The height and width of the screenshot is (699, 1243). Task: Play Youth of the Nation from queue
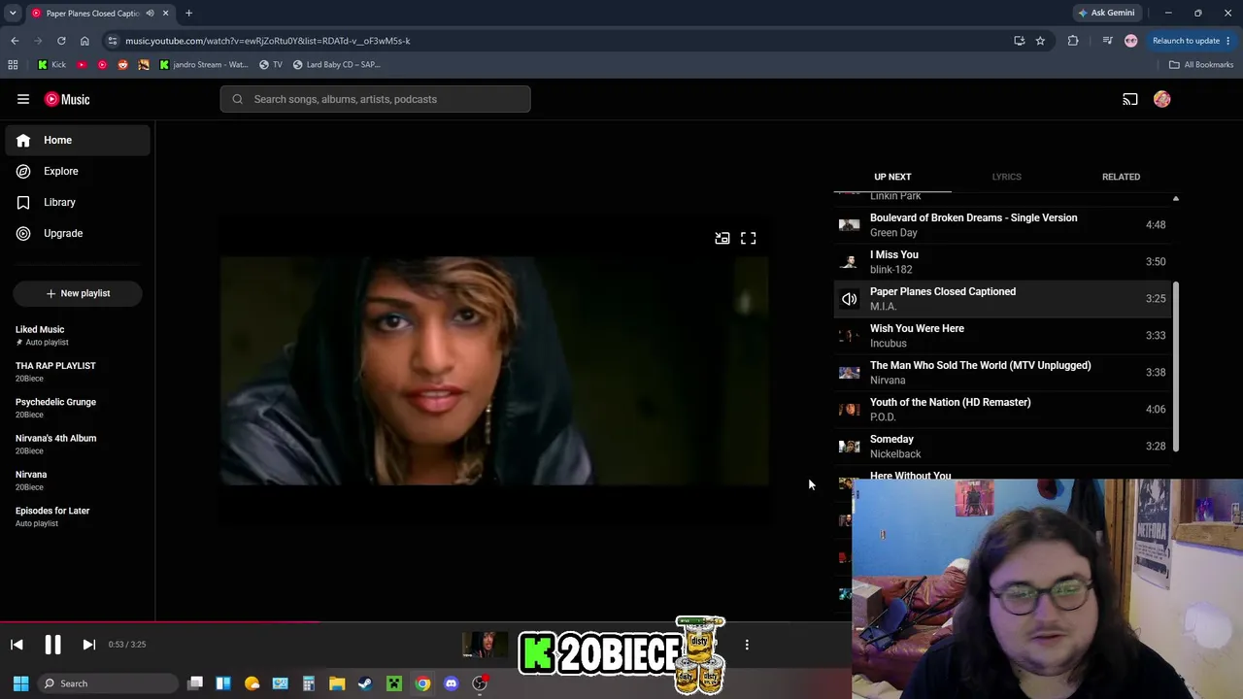1002,409
